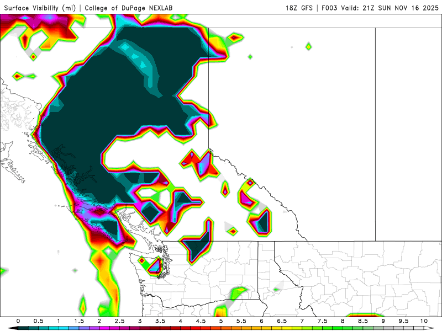Click the "8" label on the color scale

pos(343,321)
